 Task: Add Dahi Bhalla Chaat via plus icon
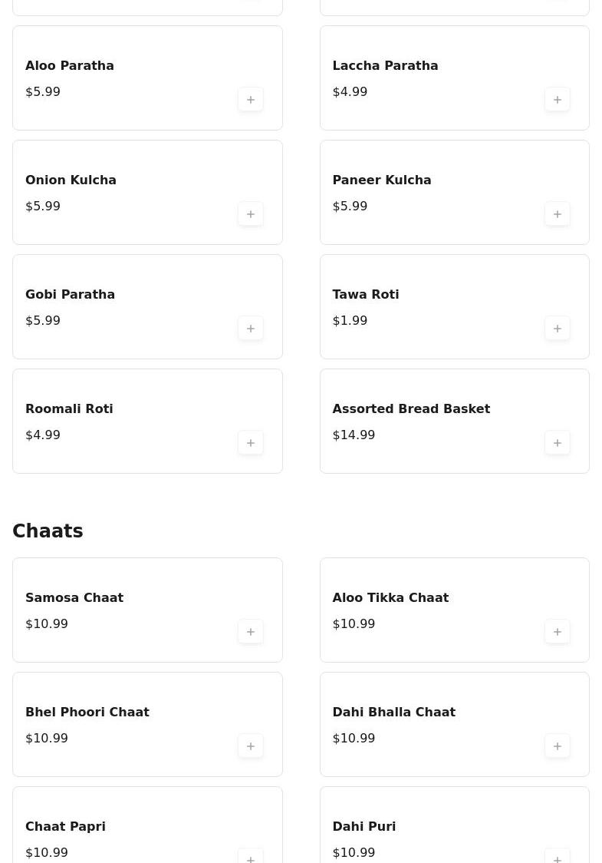pyautogui.click(x=558, y=746)
